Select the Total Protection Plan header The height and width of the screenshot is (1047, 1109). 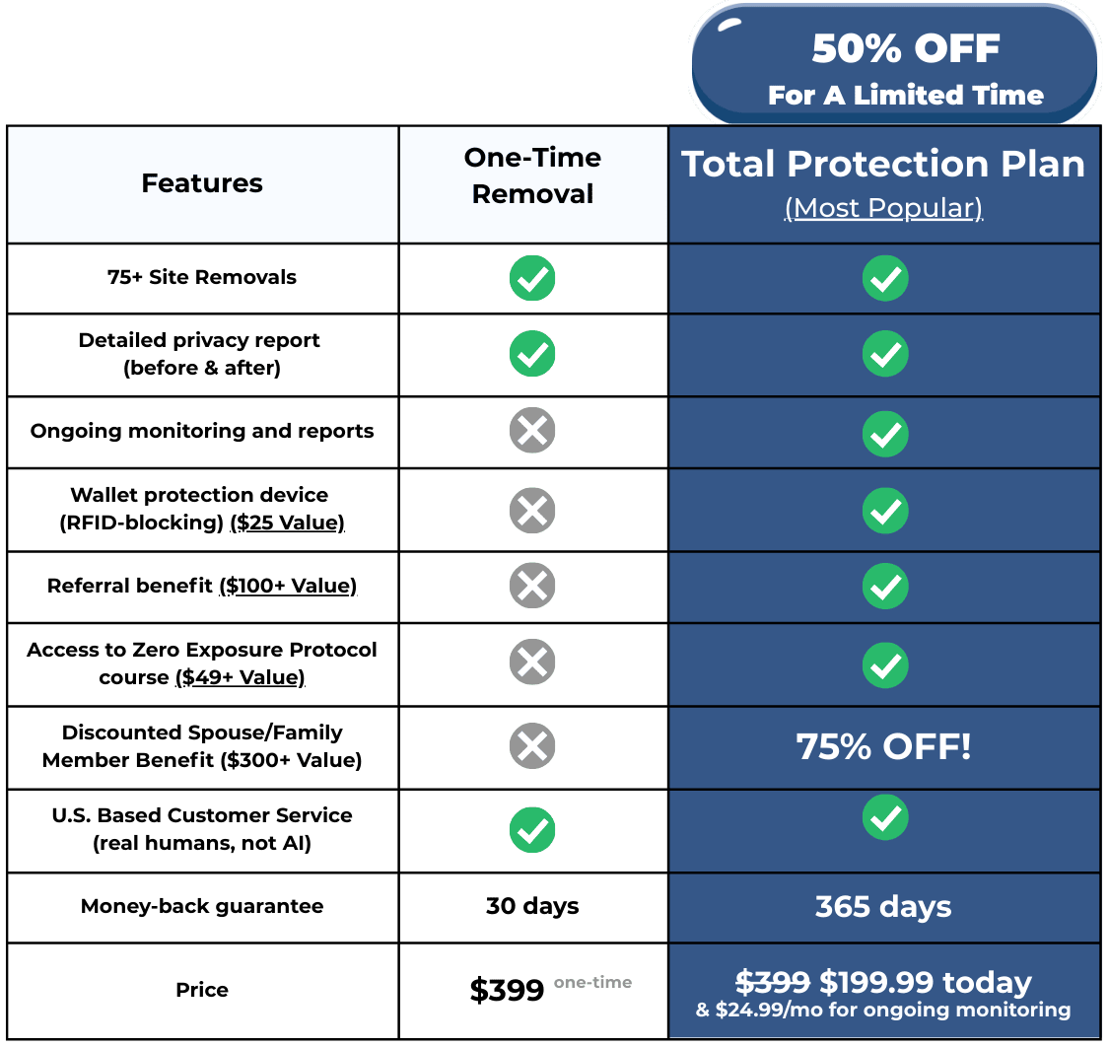pos(883,165)
